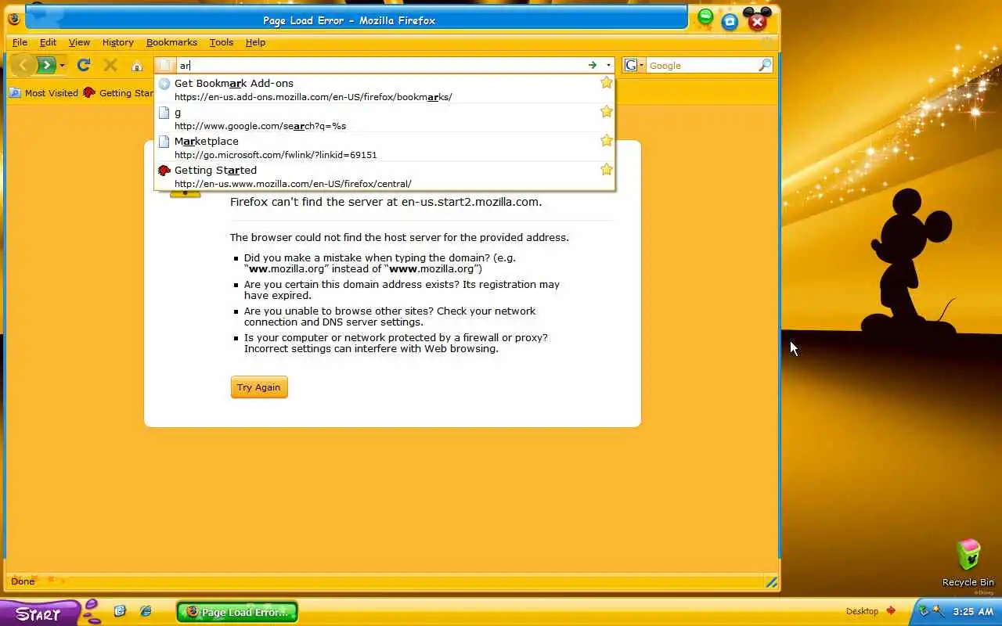The image size is (1002, 626).
Task: Click the 3:25 AM clock
Action: (974, 612)
